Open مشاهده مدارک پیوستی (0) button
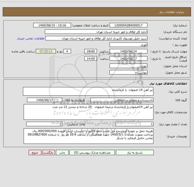Viewport: 194px width, 187px height. [92, 152]
